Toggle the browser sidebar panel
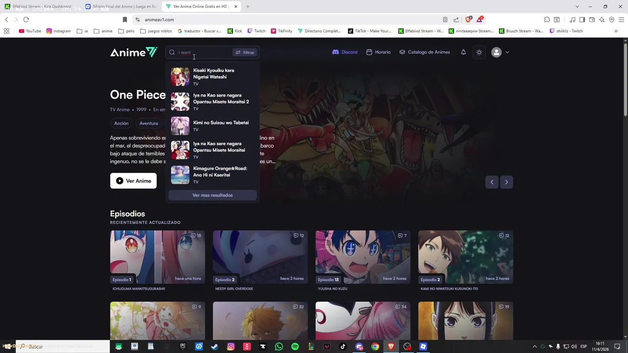This screenshot has height=353, width=628. [582, 20]
